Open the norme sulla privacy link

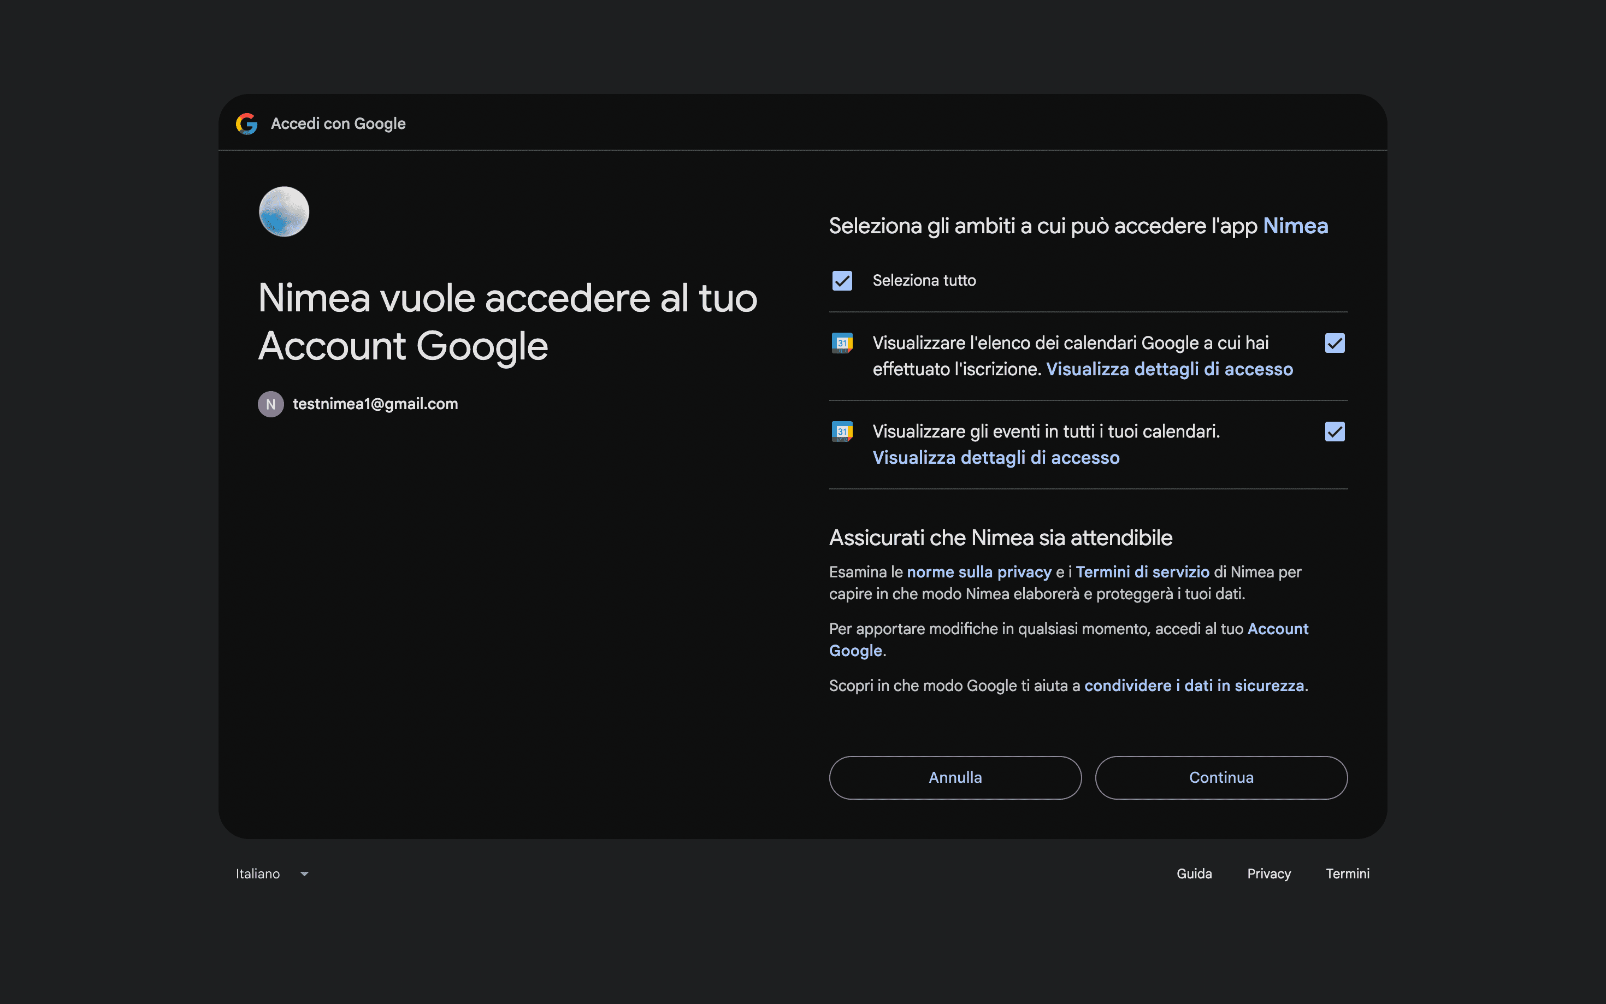978,572
